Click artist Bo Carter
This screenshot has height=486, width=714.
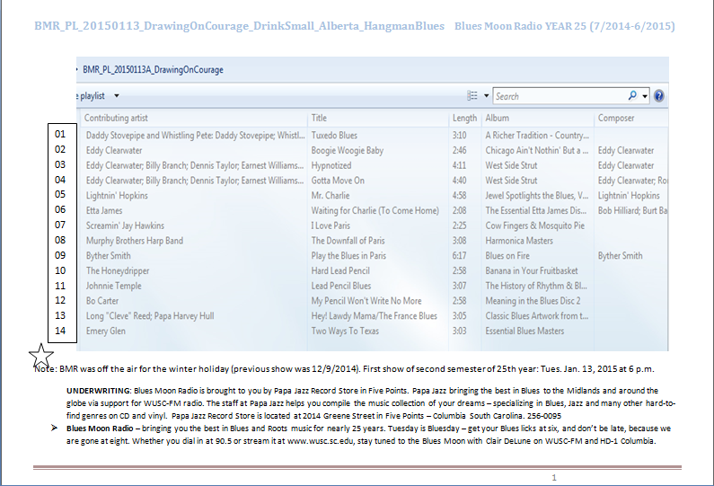[x=102, y=301]
